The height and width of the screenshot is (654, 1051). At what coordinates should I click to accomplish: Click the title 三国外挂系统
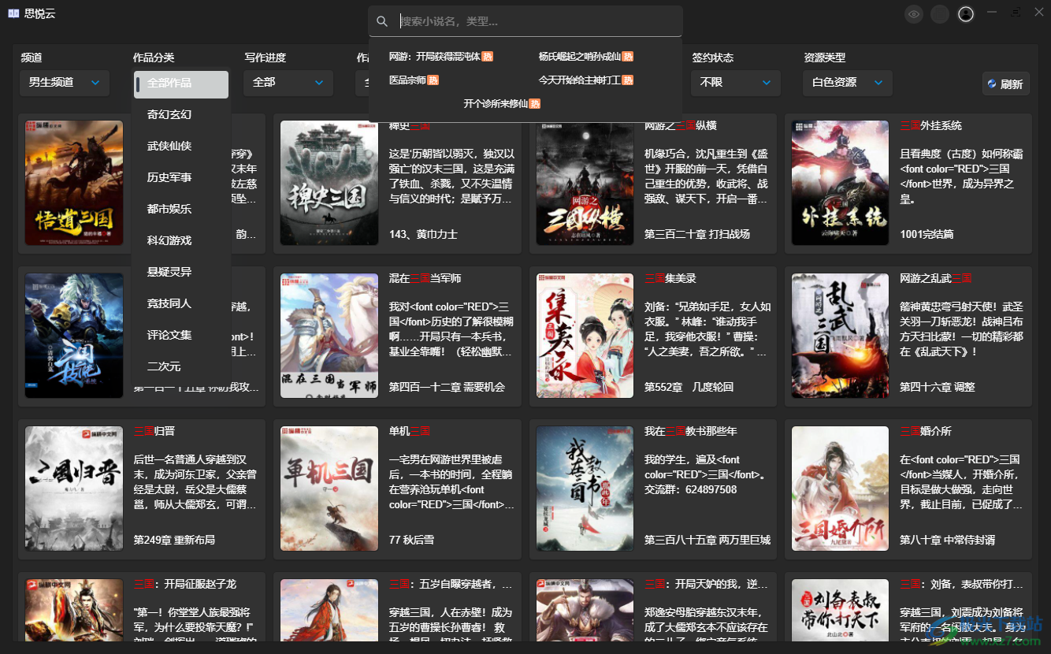pos(931,125)
